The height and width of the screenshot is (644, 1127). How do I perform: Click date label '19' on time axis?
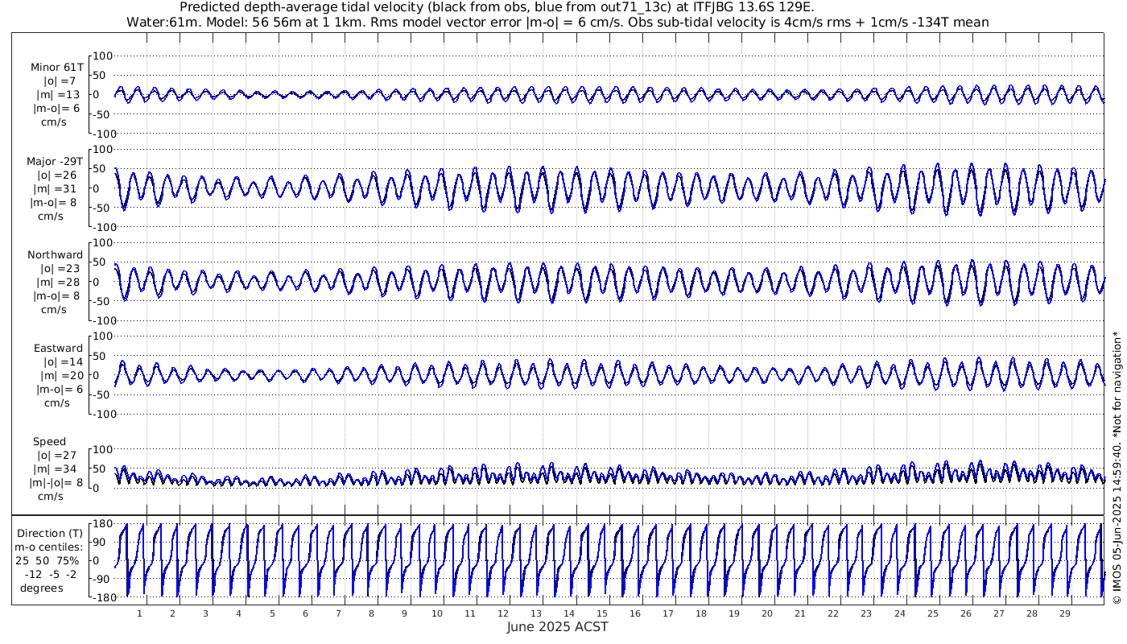coord(734,613)
